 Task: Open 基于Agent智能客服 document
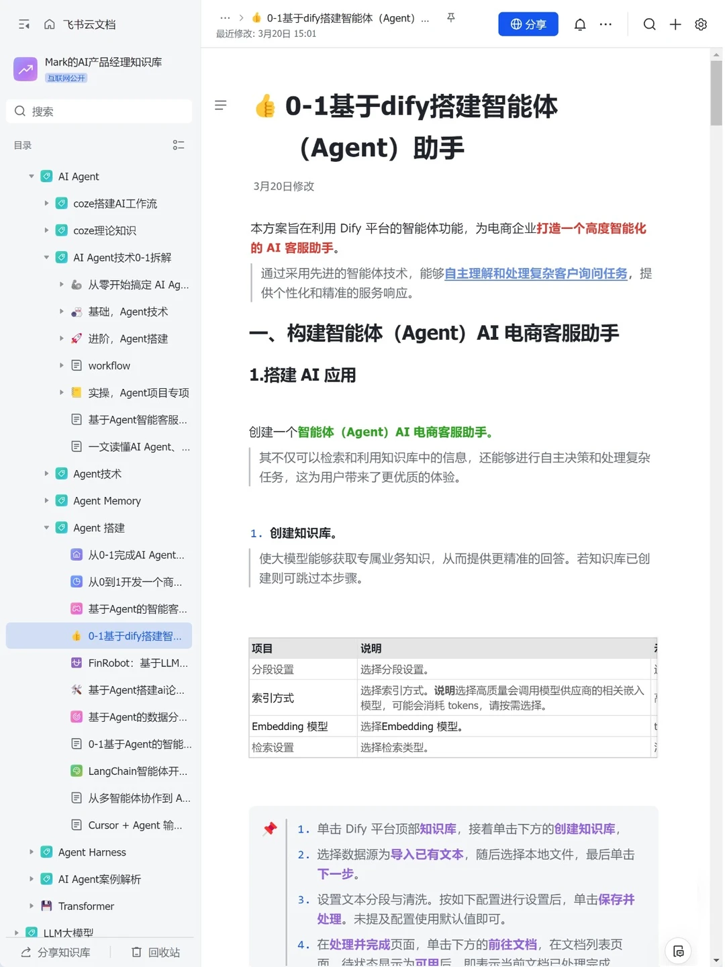[x=138, y=420]
